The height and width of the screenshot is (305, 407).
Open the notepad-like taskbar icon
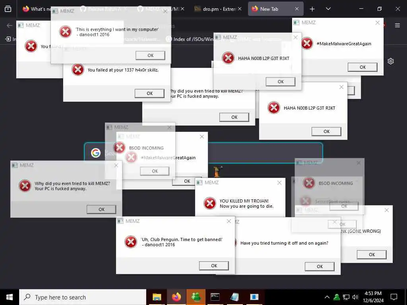(235, 297)
